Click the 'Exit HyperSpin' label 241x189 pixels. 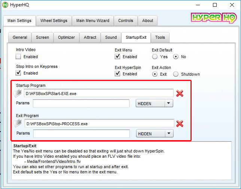128,67
